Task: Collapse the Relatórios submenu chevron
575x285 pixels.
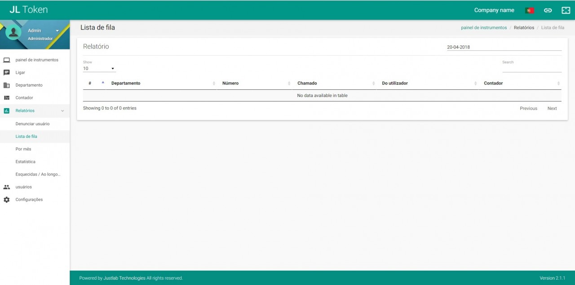Action: click(x=62, y=110)
